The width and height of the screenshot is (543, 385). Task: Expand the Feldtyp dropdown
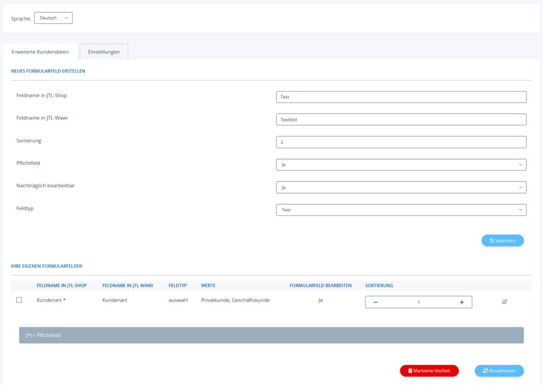click(401, 210)
